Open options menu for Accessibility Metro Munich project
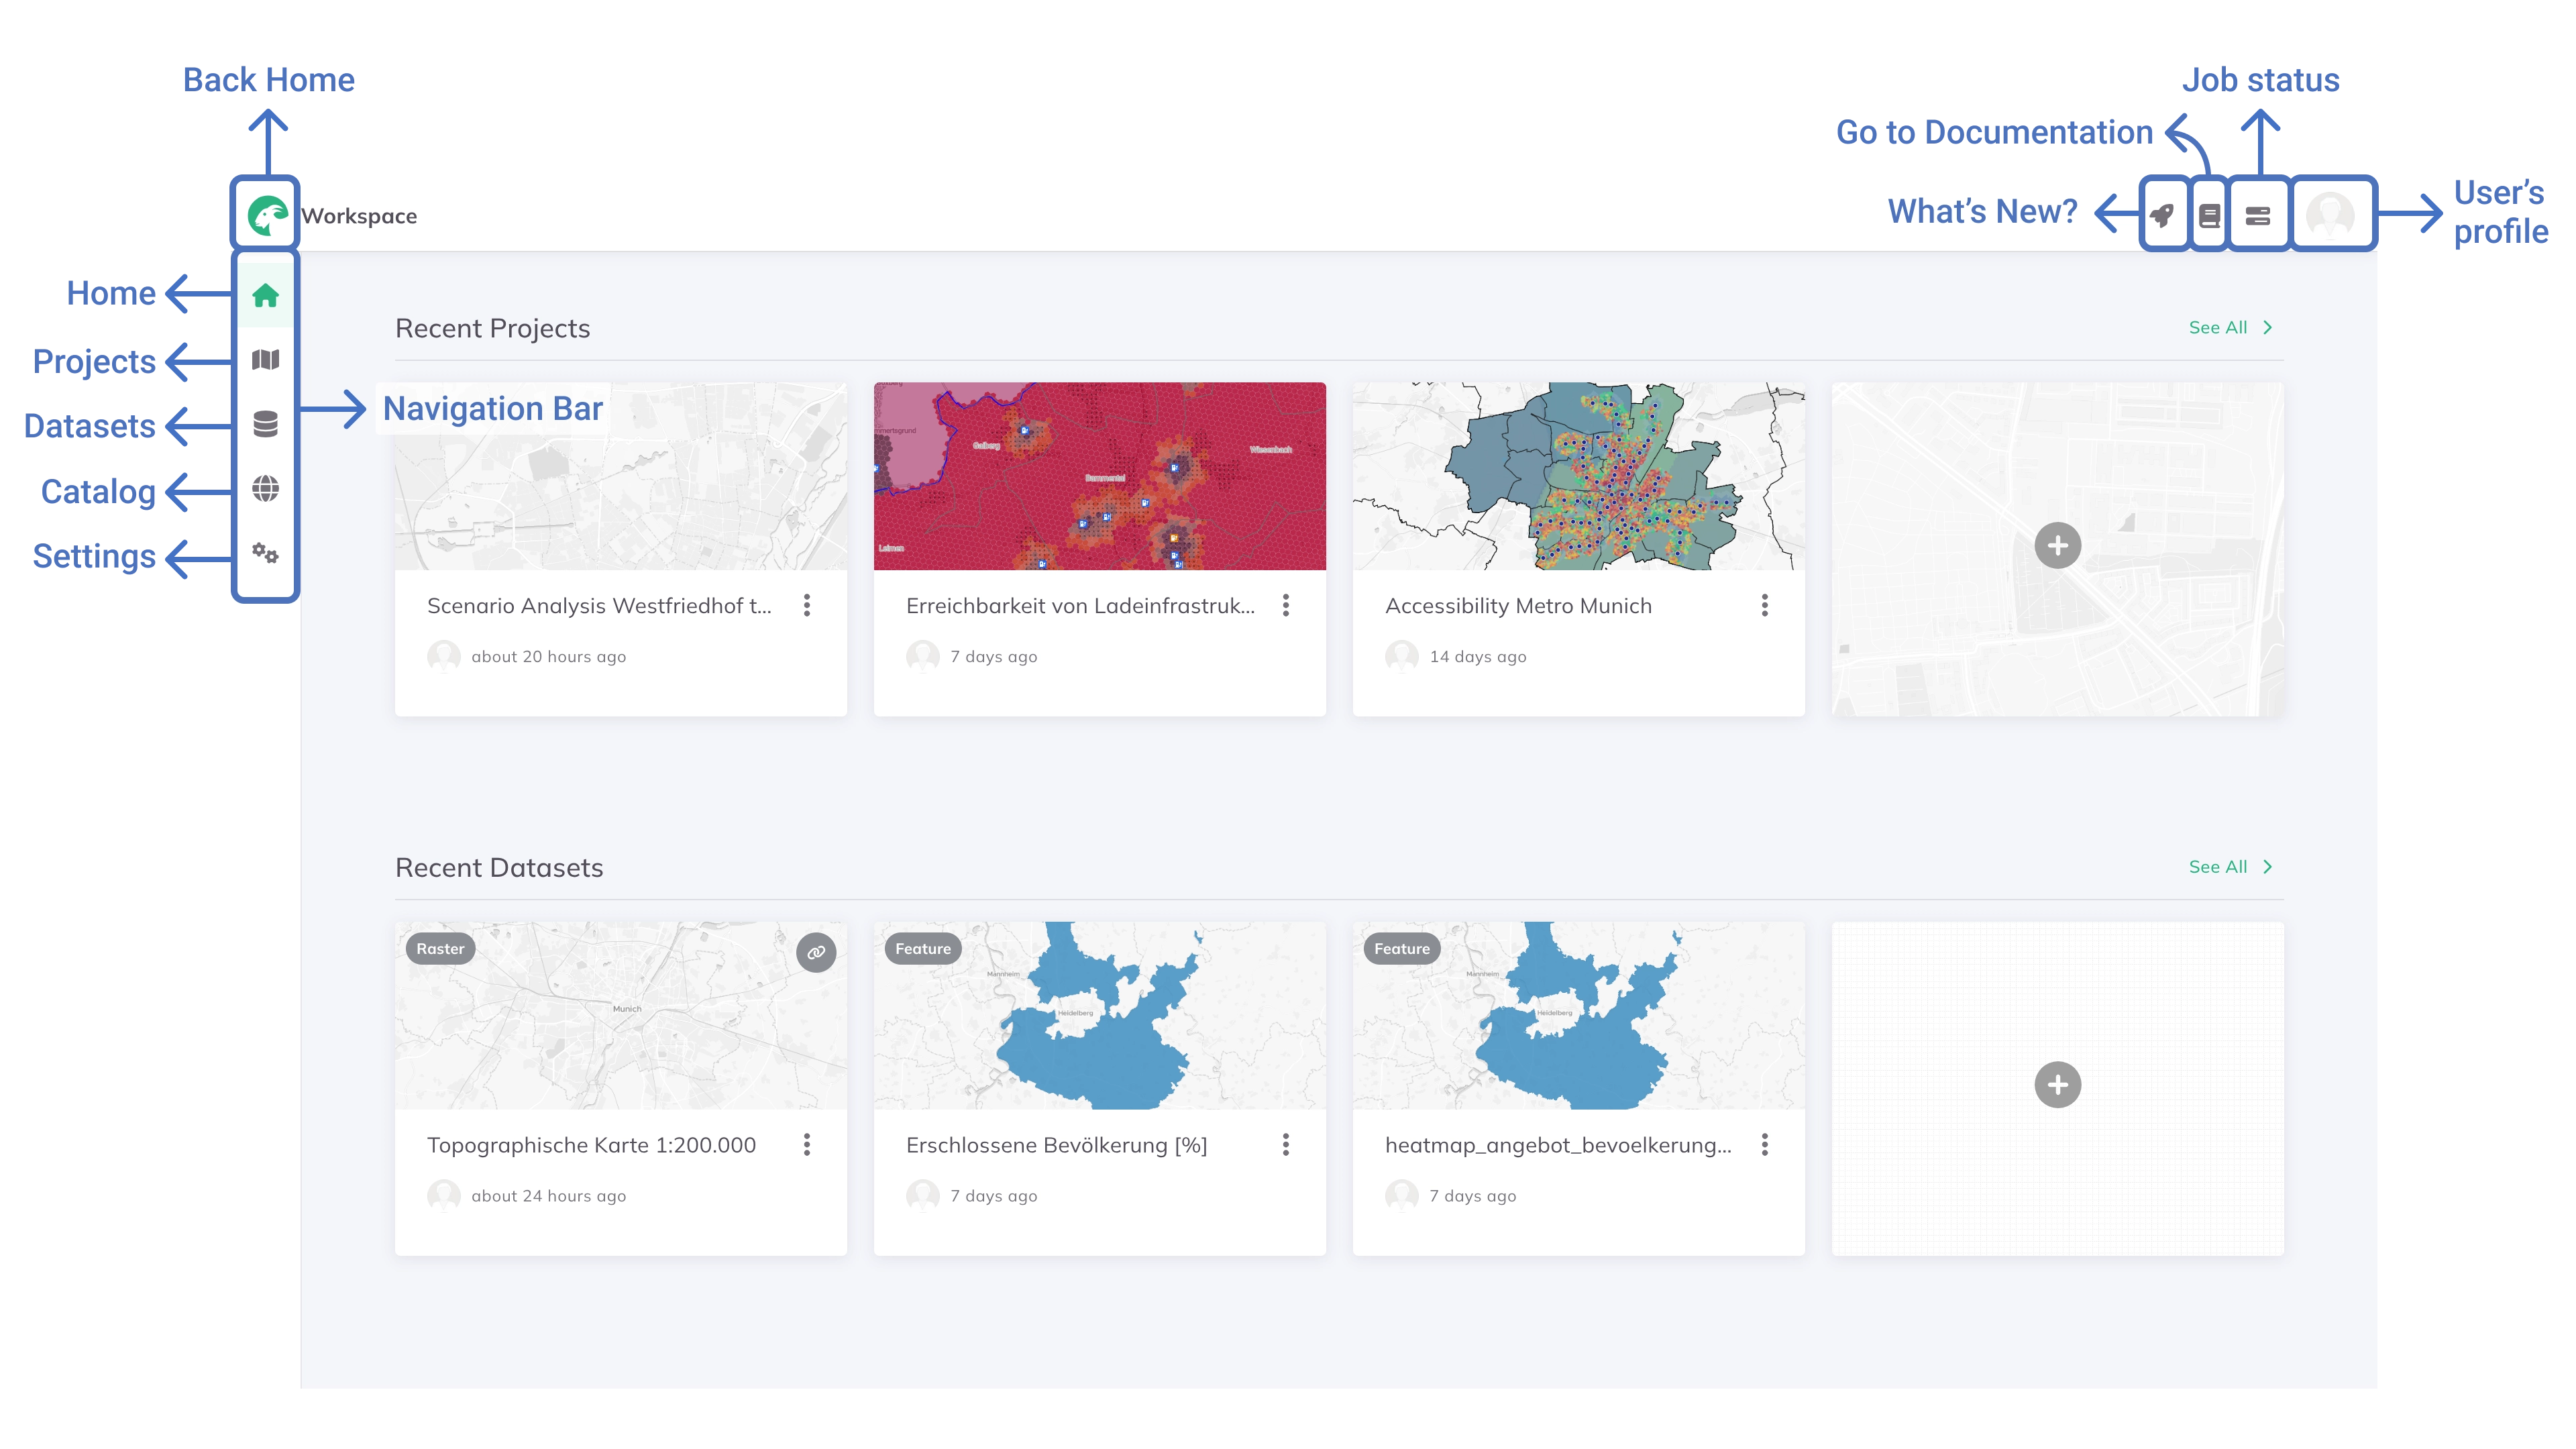 1765,605
